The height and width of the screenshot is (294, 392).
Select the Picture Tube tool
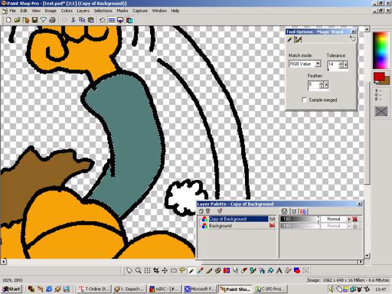[x=253, y=271]
